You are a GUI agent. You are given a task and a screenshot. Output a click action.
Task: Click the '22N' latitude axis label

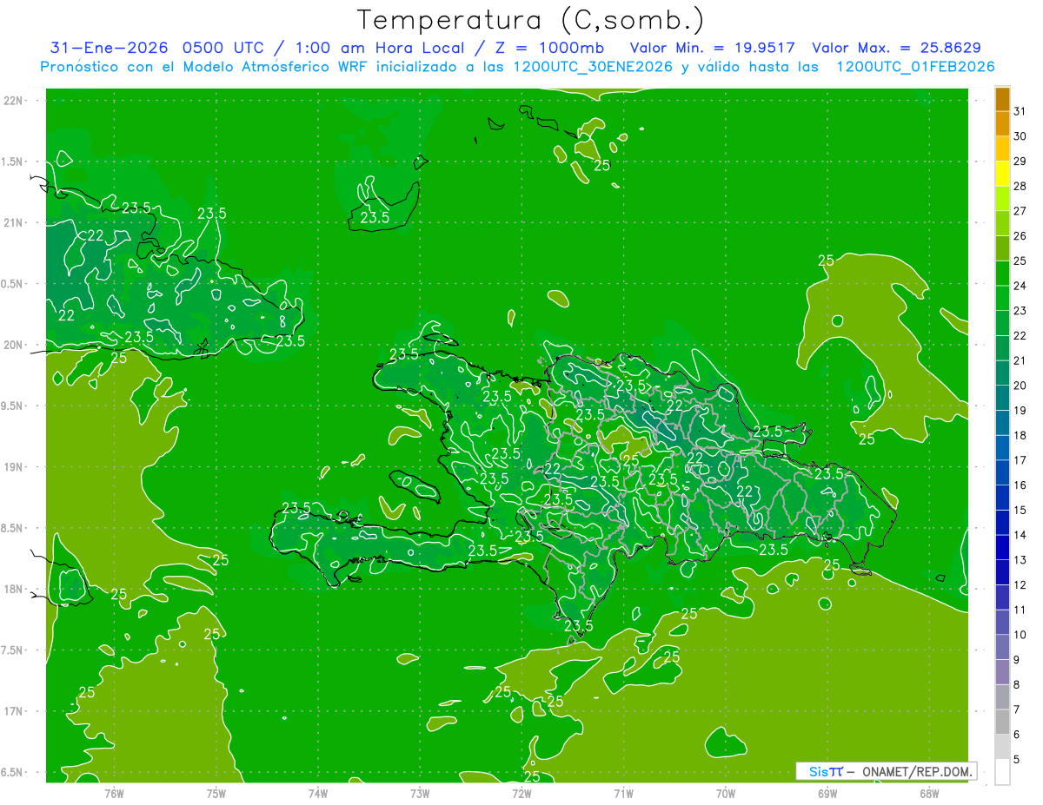[x=14, y=101]
